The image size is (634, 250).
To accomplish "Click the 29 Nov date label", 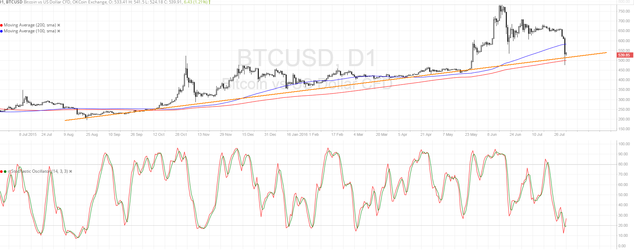I will [226, 134].
